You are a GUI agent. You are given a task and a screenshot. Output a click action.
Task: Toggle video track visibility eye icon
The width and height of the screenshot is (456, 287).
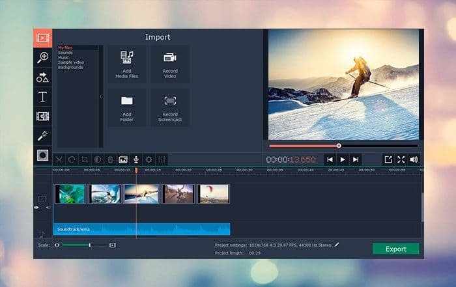tap(36, 208)
